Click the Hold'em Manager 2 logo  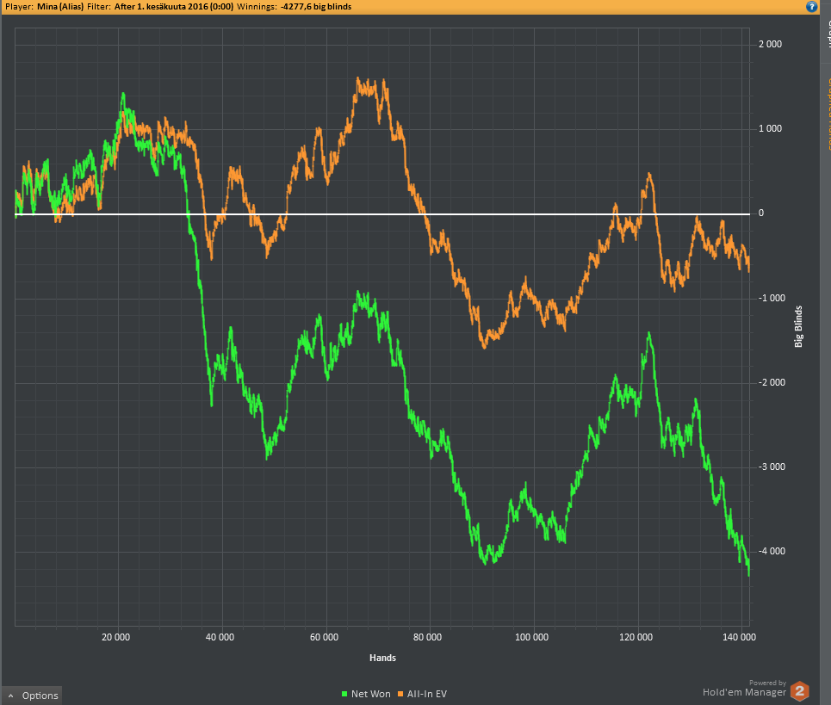pyautogui.click(x=800, y=691)
